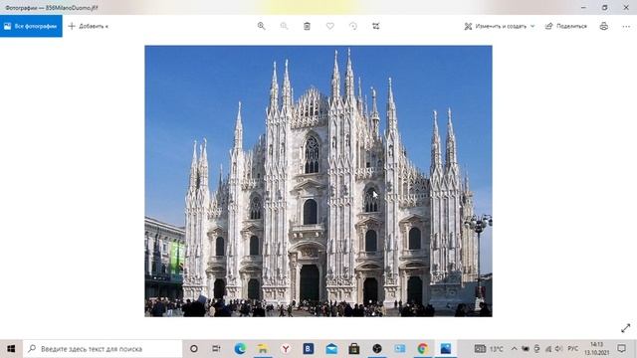Open volume control in system tray
The height and width of the screenshot is (358, 637).
coord(559,349)
